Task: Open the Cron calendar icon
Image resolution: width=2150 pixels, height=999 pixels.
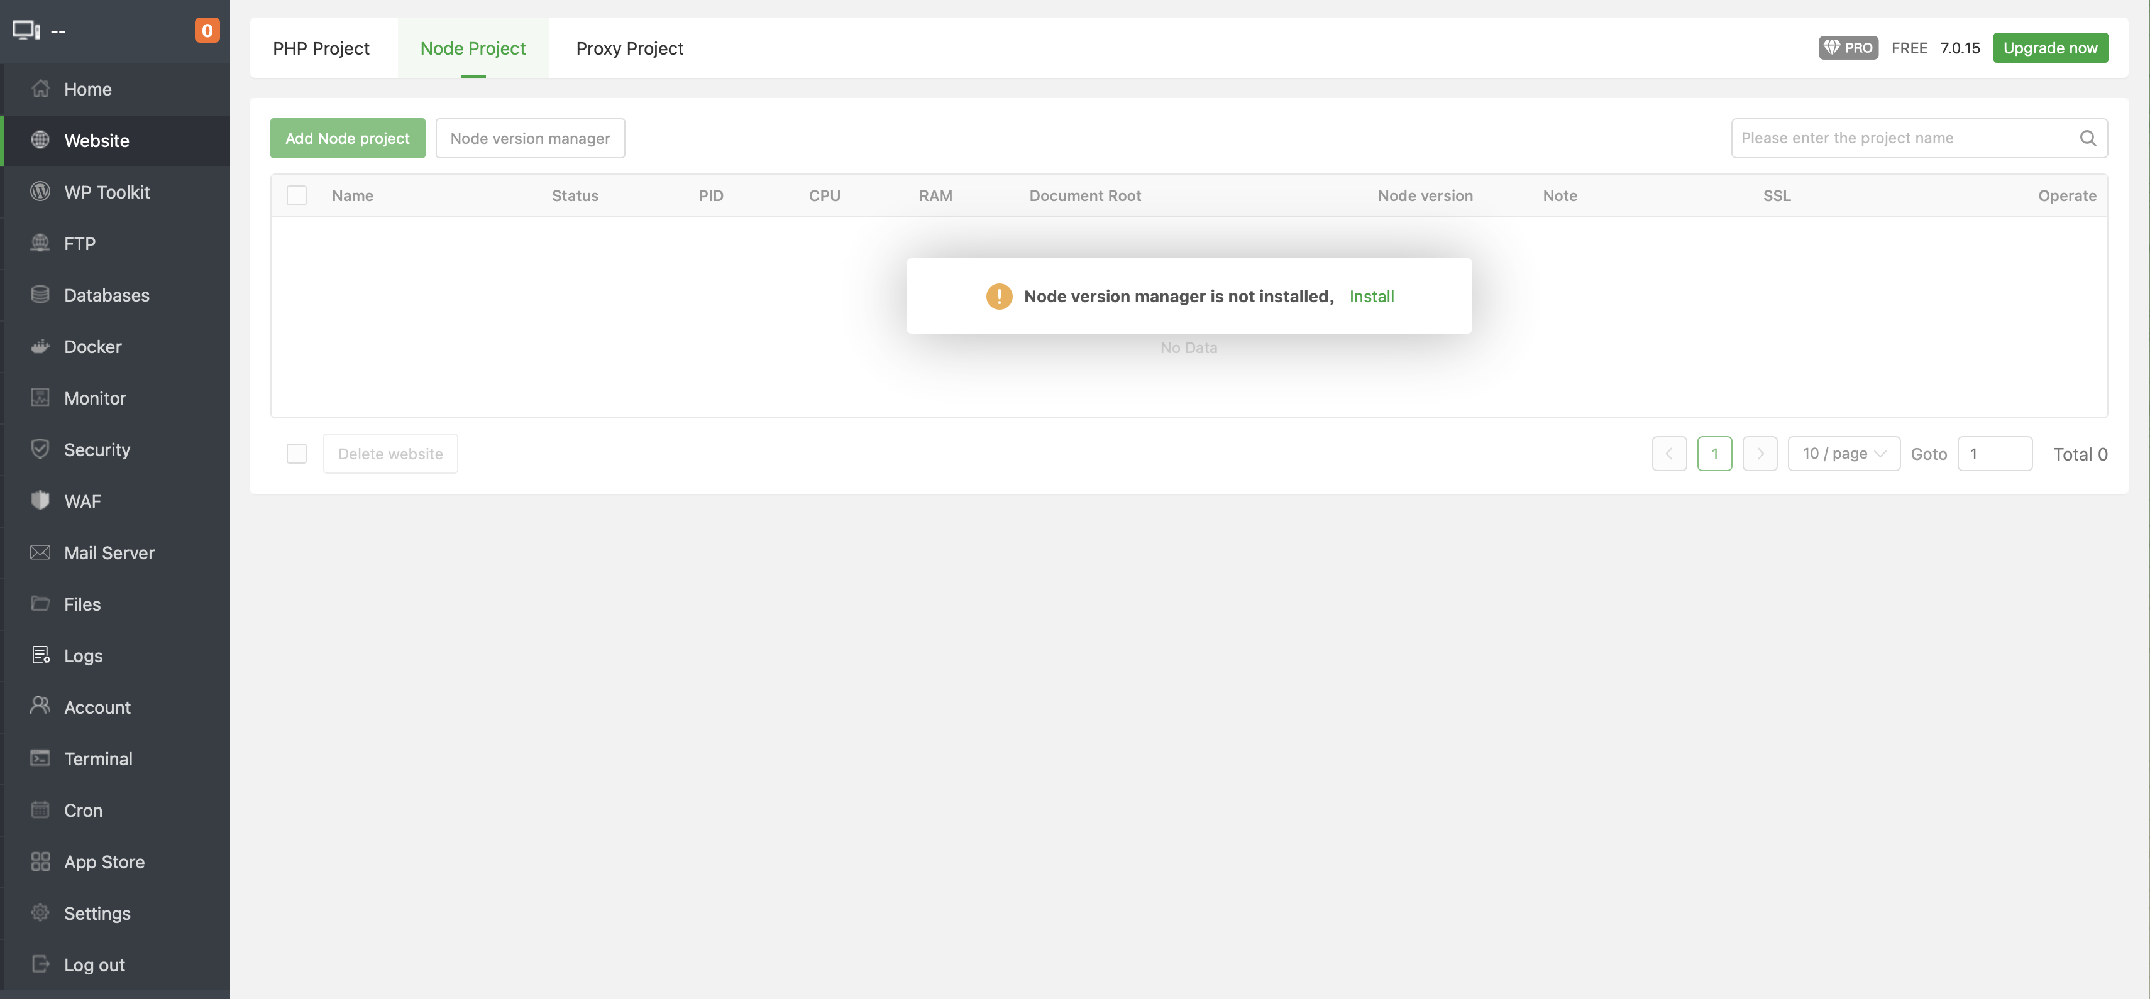Action: 40,811
